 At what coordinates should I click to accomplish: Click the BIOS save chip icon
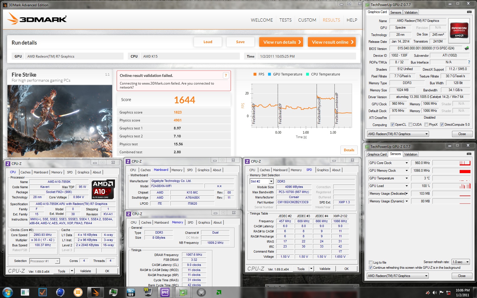click(x=466, y=48)
